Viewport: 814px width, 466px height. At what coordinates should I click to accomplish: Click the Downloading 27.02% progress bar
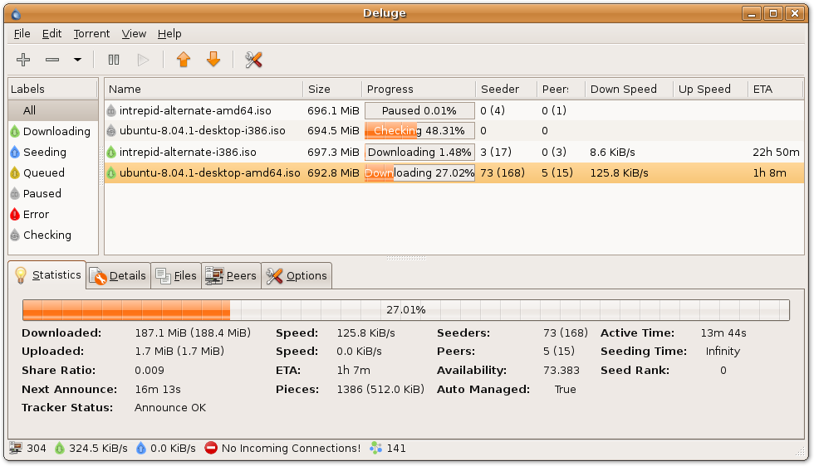[x=419, y=172]
